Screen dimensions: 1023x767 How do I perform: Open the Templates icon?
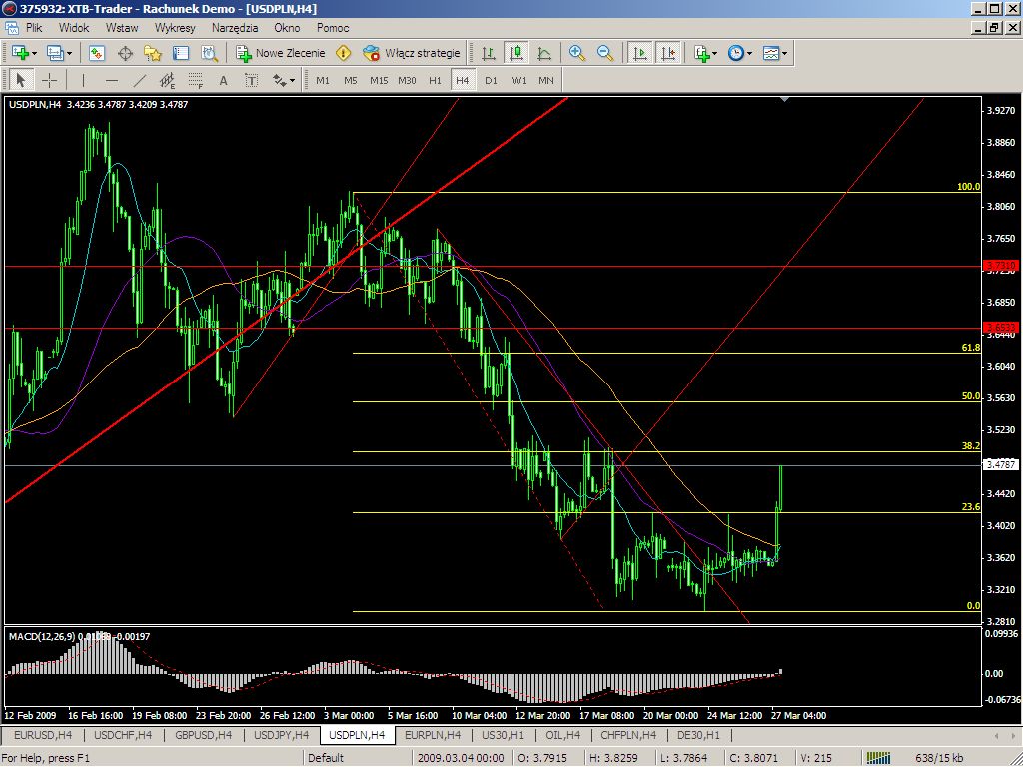tap(771, 53)
